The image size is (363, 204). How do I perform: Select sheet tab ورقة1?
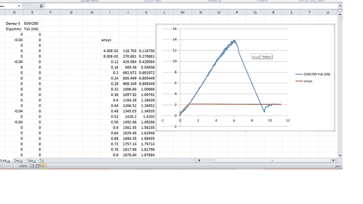(6, 160)
